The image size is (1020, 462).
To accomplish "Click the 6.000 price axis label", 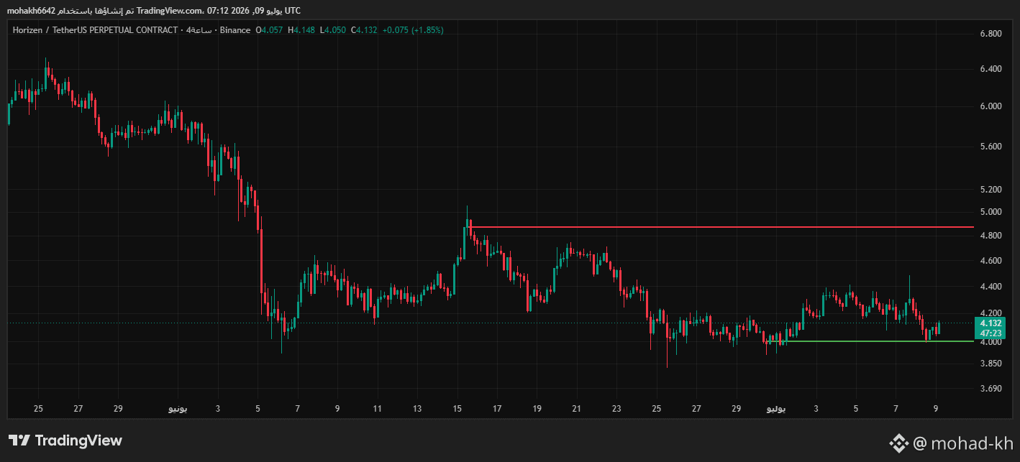I will pos(991,106).
